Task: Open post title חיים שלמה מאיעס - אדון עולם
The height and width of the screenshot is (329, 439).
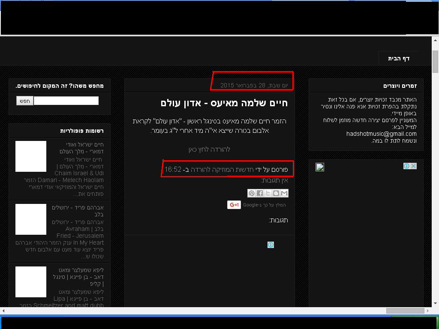Action: [x=224, y=103]
